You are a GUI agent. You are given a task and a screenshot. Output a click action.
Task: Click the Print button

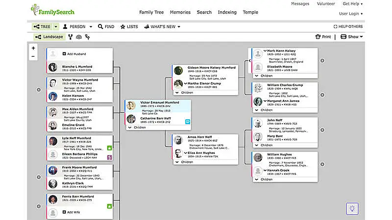323,37
